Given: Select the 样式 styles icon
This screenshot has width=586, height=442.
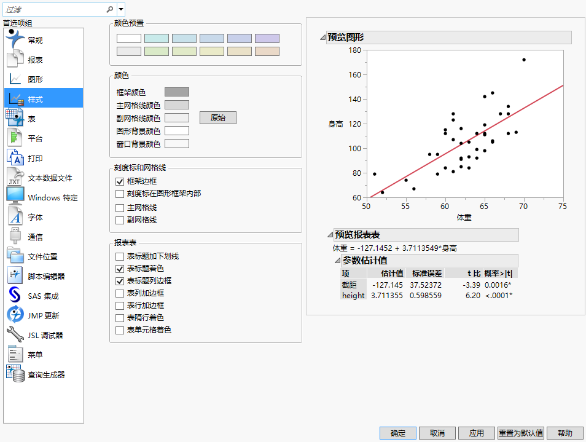Looking at the screenshot, I should click(x=15, y=99).
